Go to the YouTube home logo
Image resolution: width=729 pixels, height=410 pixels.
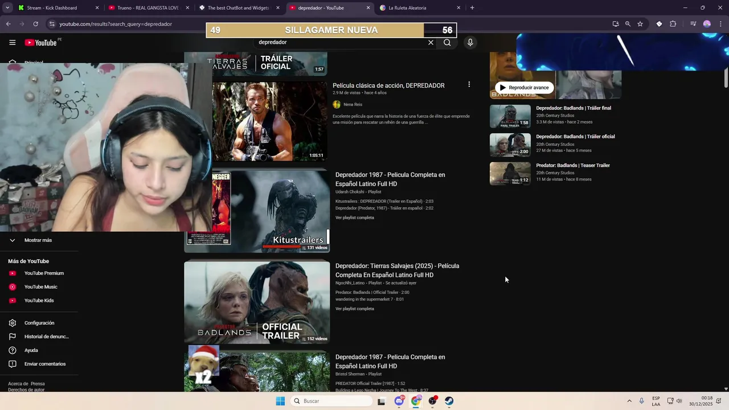40,43
